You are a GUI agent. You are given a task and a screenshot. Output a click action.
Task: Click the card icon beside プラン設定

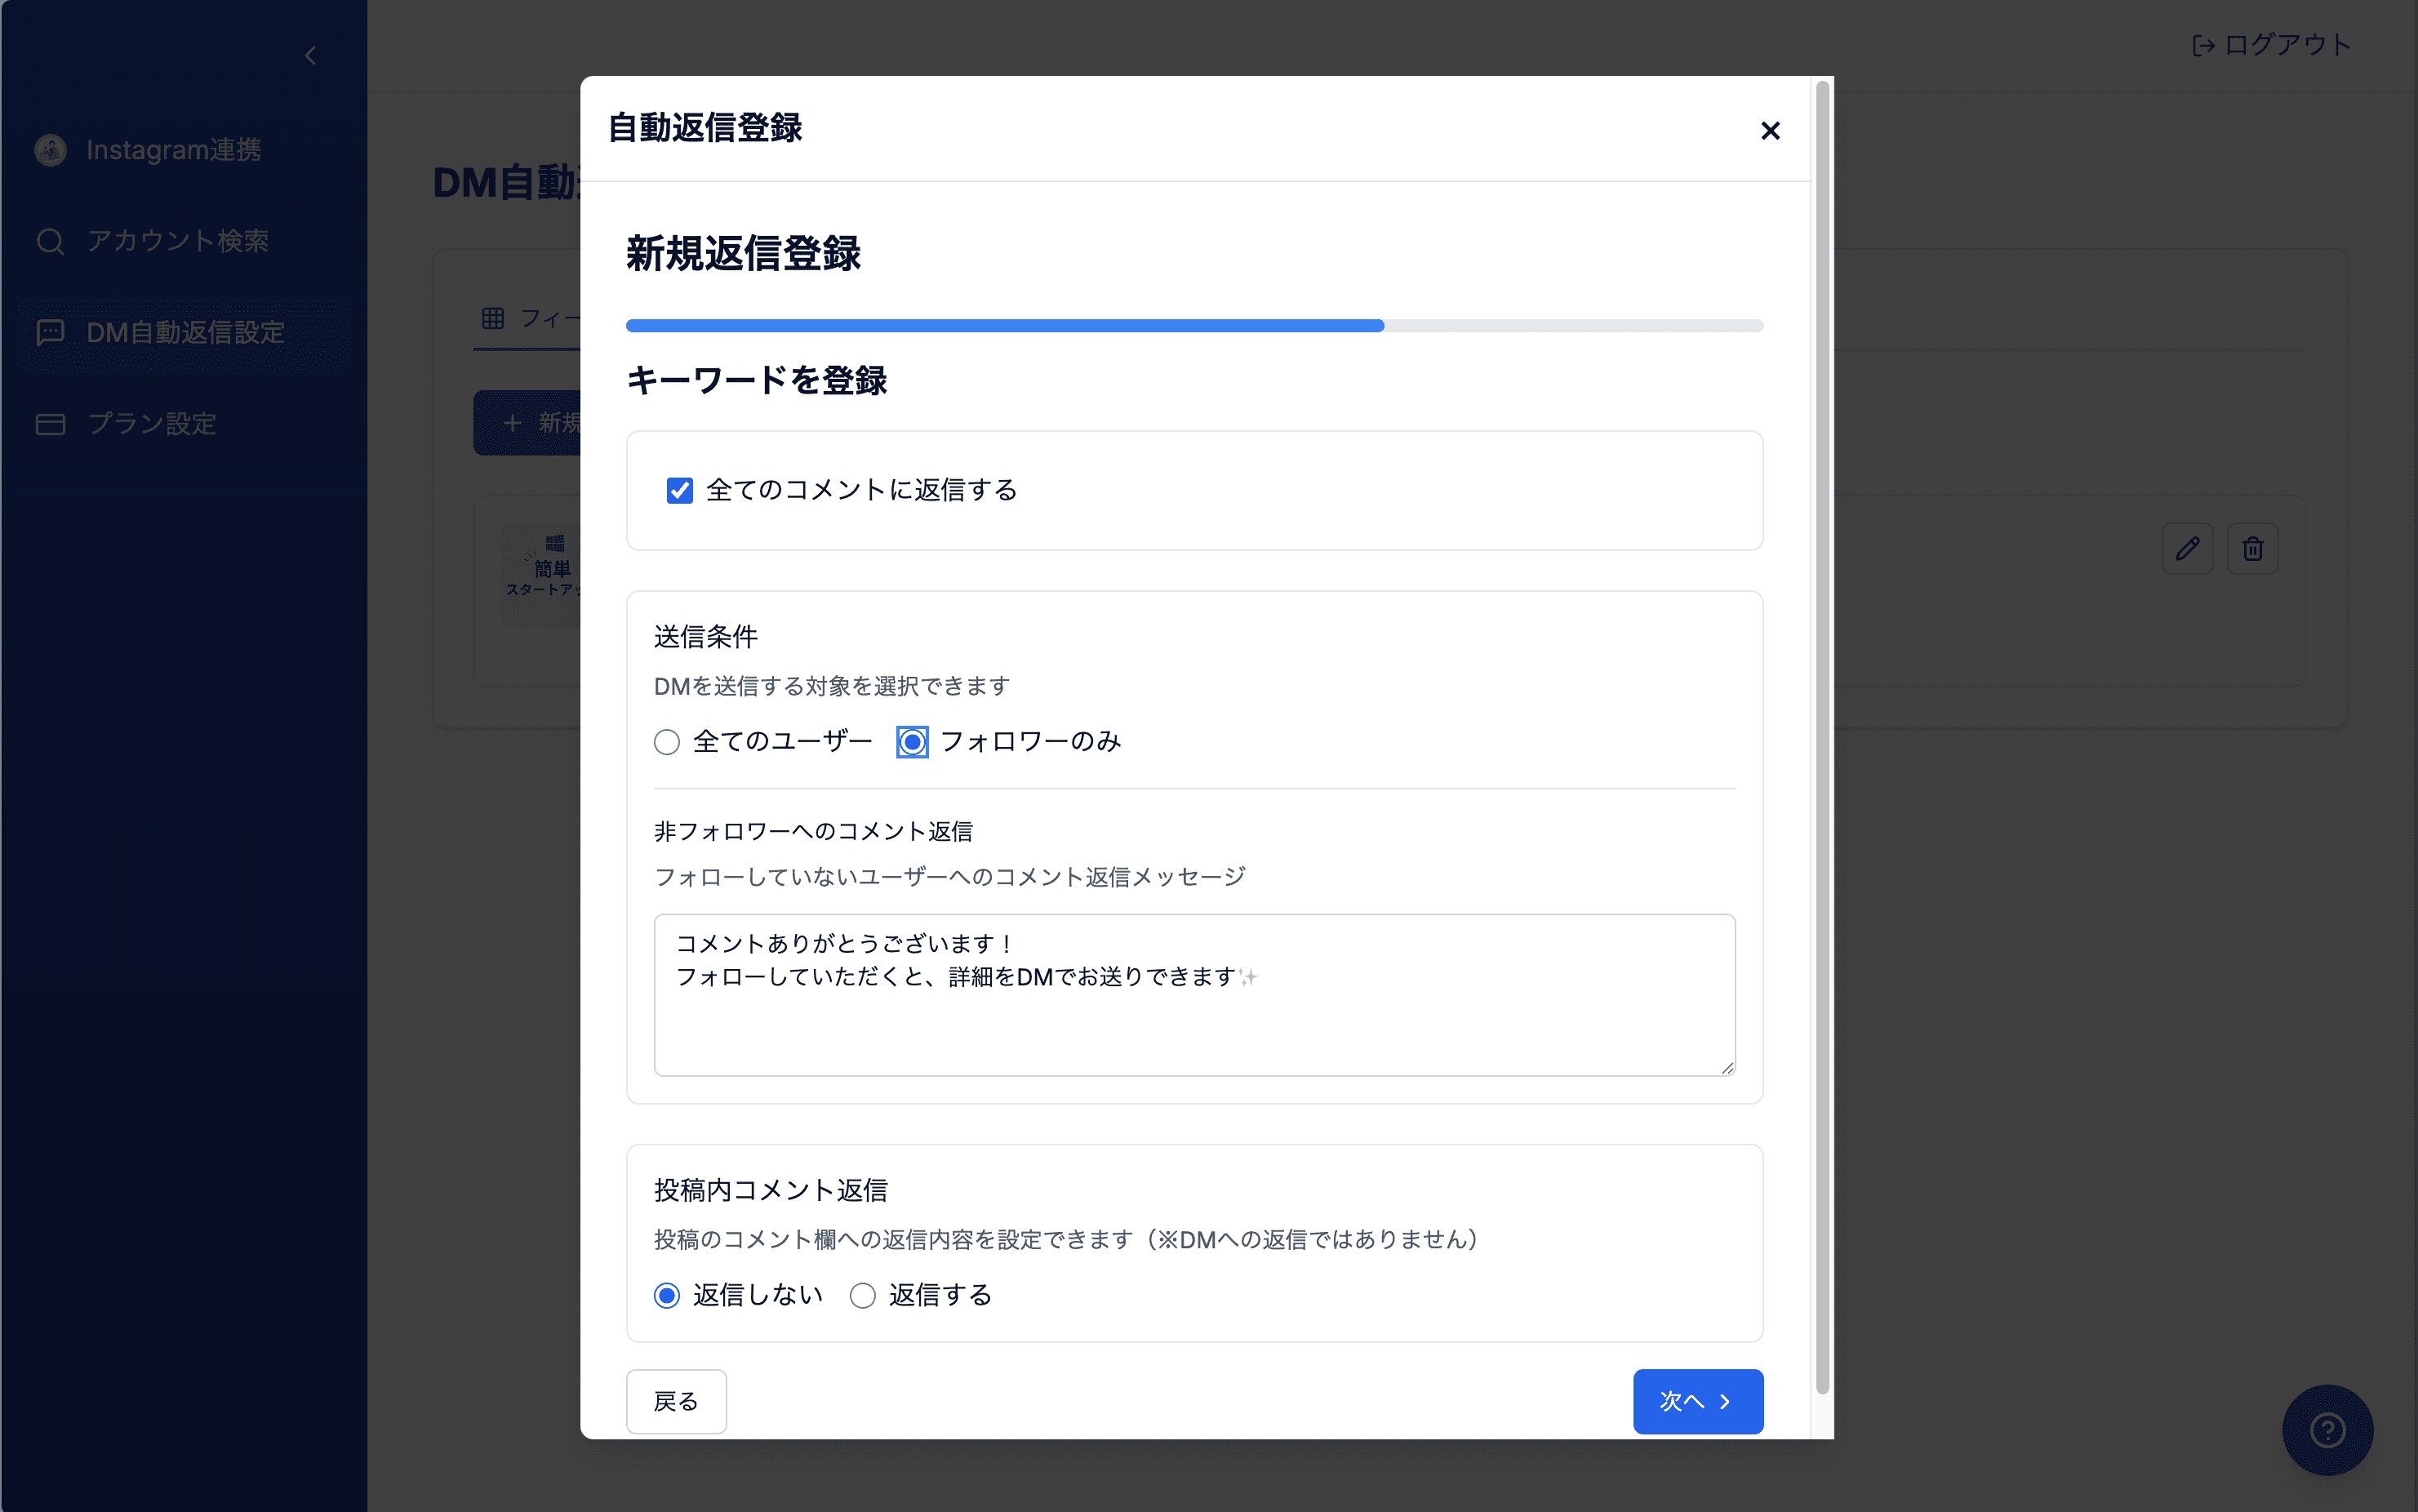[49, 423]
